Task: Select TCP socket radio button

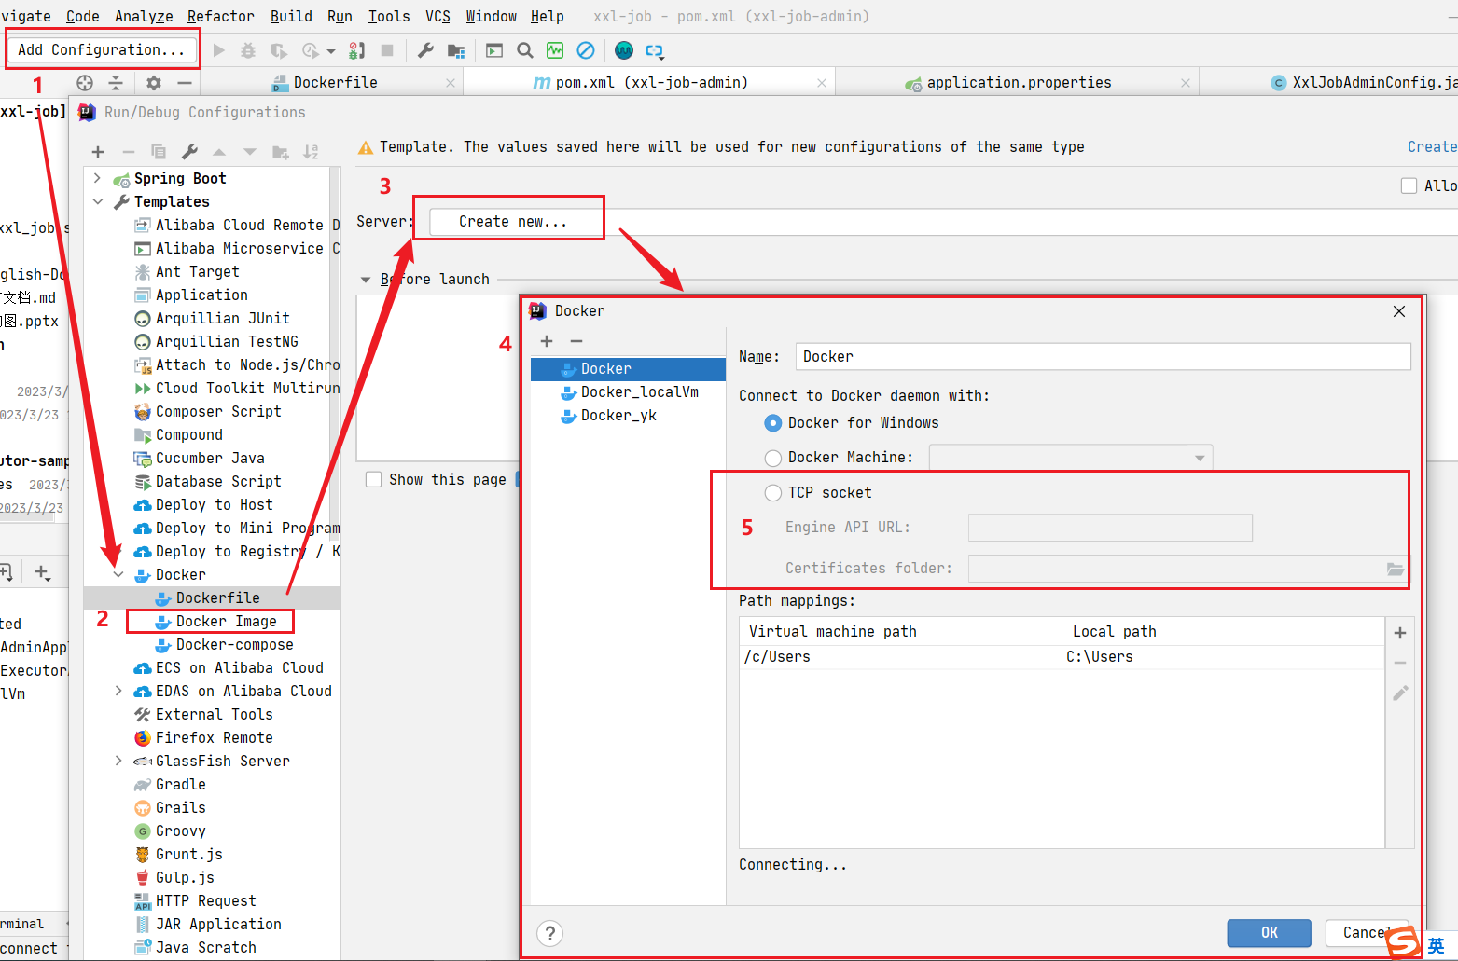Action: click(x=773, y=493)
